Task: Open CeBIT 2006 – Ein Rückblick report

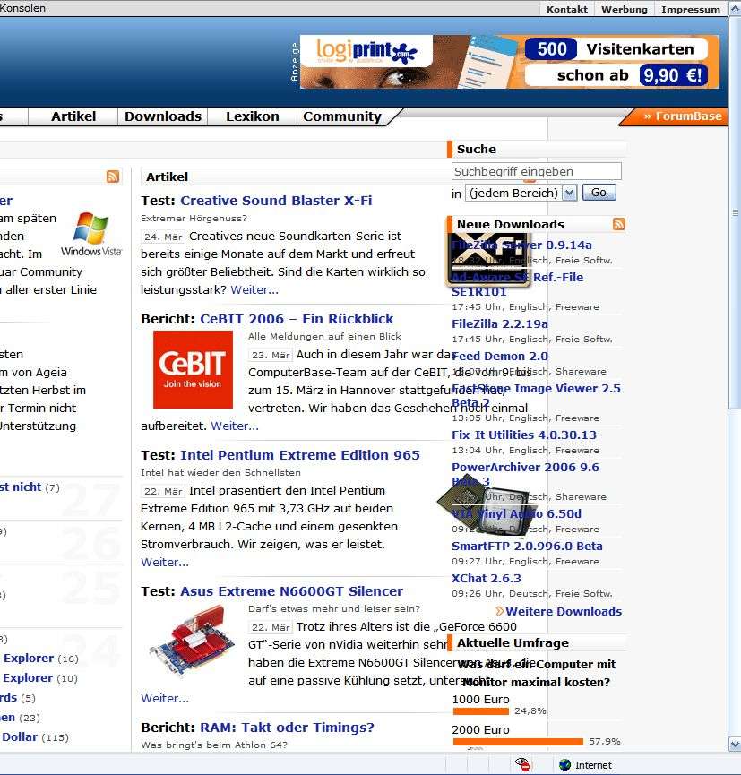Action: click(x=297, y=319)
